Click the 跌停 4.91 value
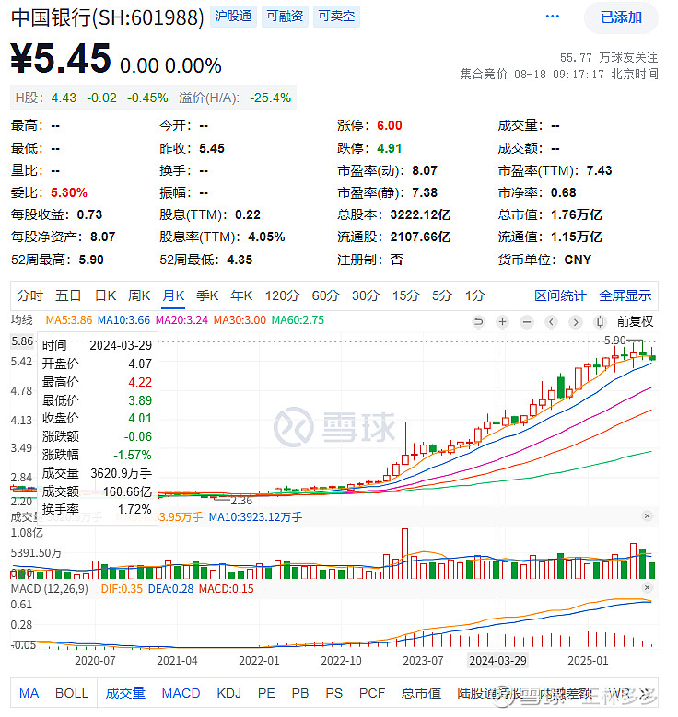The width and height of the screenshot is (678, 717). (x=390, y=148)
